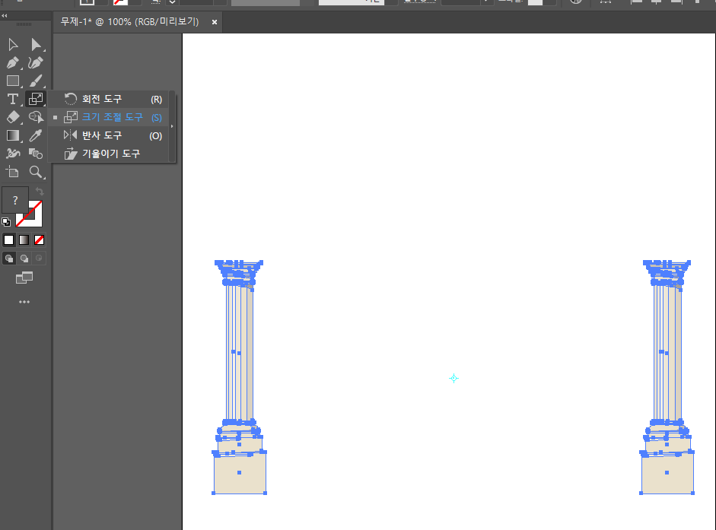Open the Change Screen Mode button
The width and height of the screenshot is (716, 530).
point(24,278)
